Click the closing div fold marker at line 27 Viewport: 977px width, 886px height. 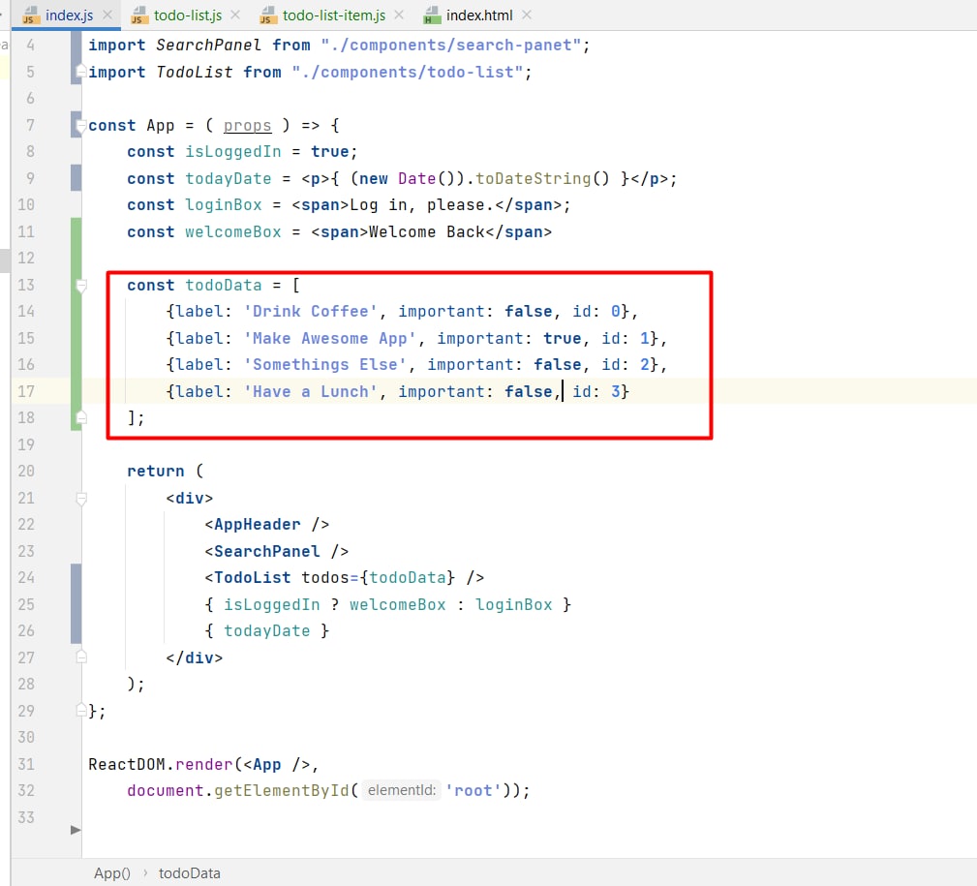tap(81, 657)
